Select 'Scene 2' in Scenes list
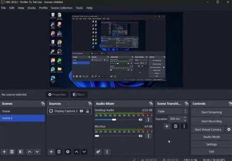The width and height of the screenshot is (232, 161). [23, 118]
